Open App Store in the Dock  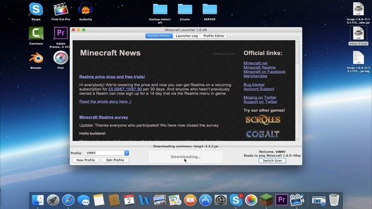pyautogui.click(x=205, y=200)
